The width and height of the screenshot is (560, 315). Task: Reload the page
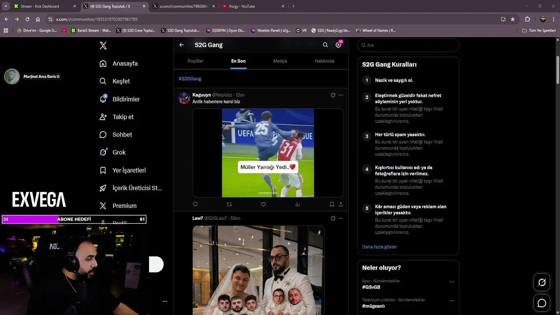click(x=27, y=19)
